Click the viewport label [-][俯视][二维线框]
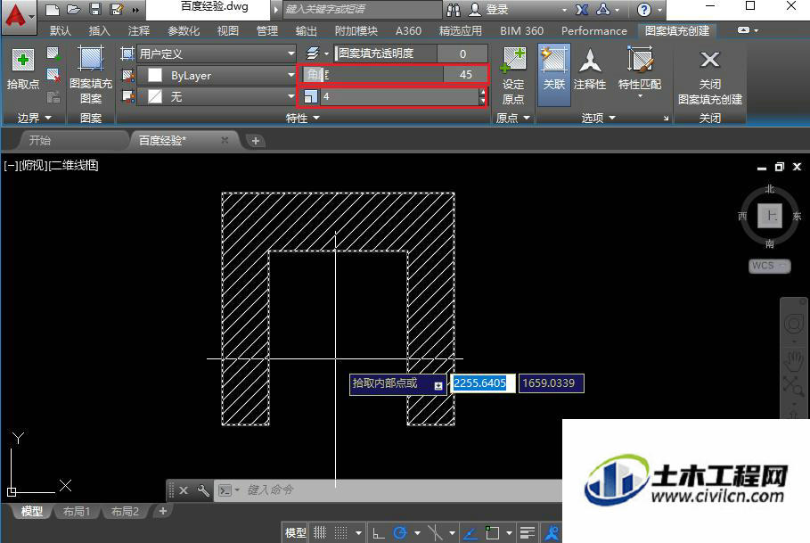The width and height of the screenshot is (810, 543). [x=51, y=165]
